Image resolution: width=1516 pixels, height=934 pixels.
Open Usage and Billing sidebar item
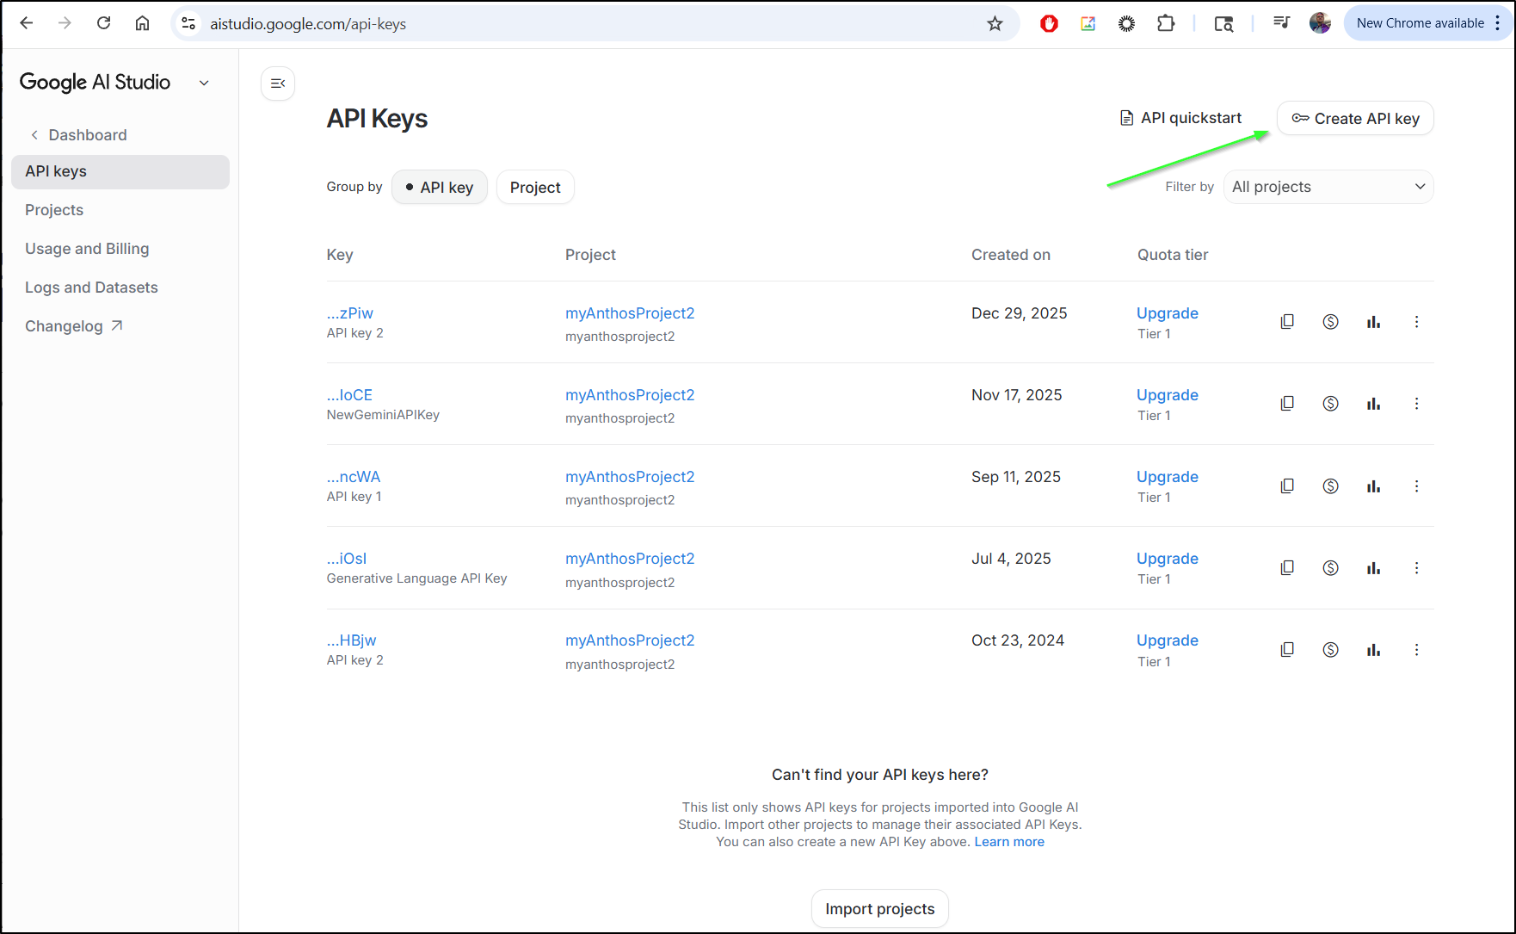click(87, 249)
